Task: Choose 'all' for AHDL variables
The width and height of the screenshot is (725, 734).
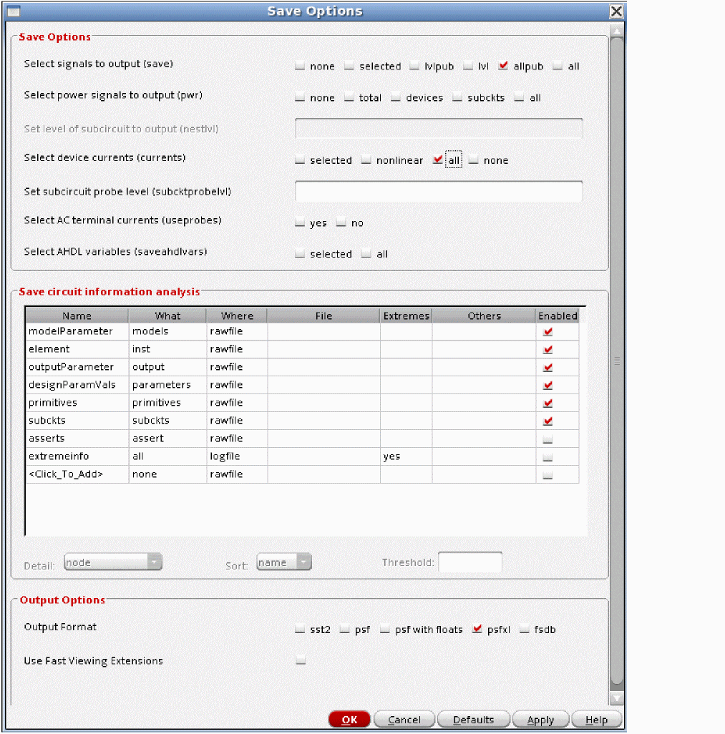Action: 366,254
